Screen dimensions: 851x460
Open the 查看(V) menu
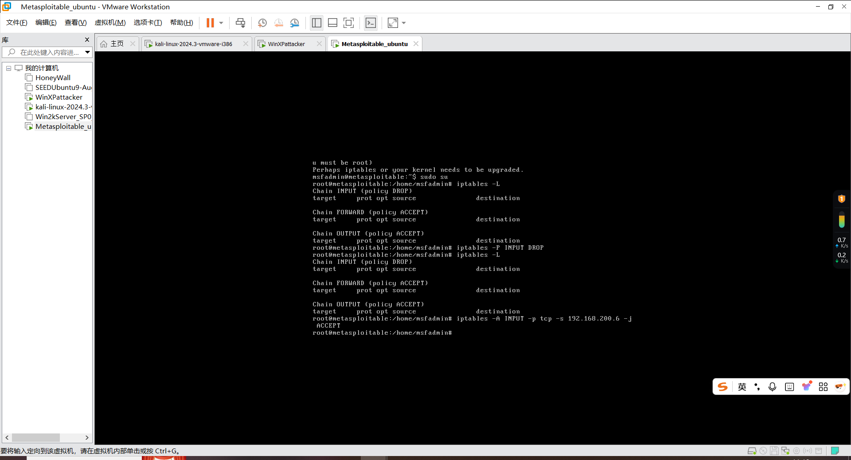[x=75, y=23]
